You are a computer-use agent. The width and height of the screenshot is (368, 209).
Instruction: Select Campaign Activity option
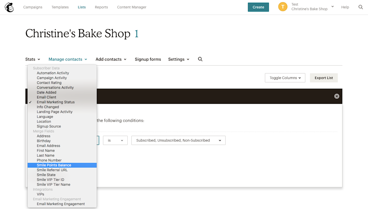(62, 78)
